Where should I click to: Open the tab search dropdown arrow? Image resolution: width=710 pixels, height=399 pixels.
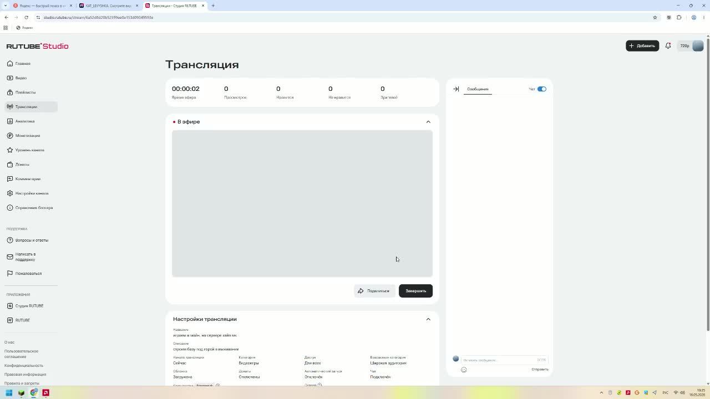pyautogui.click(x=6, y=6)
